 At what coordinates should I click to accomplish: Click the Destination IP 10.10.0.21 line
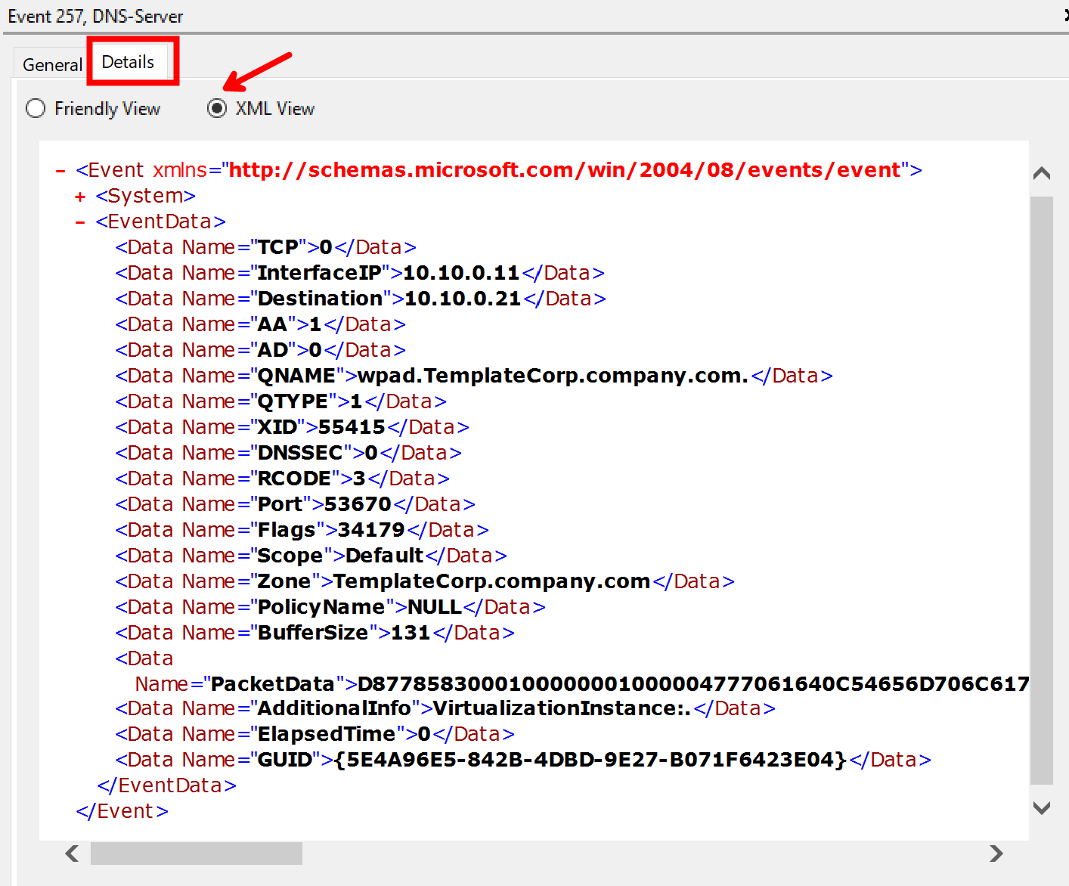point(360,299)
